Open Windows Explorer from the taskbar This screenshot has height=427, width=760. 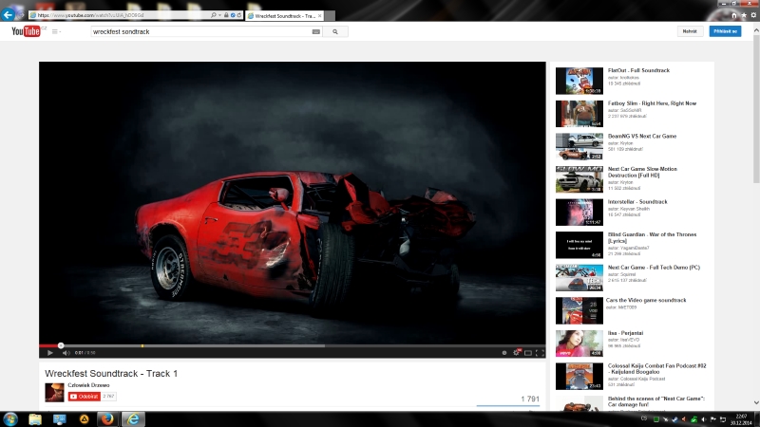35,419
